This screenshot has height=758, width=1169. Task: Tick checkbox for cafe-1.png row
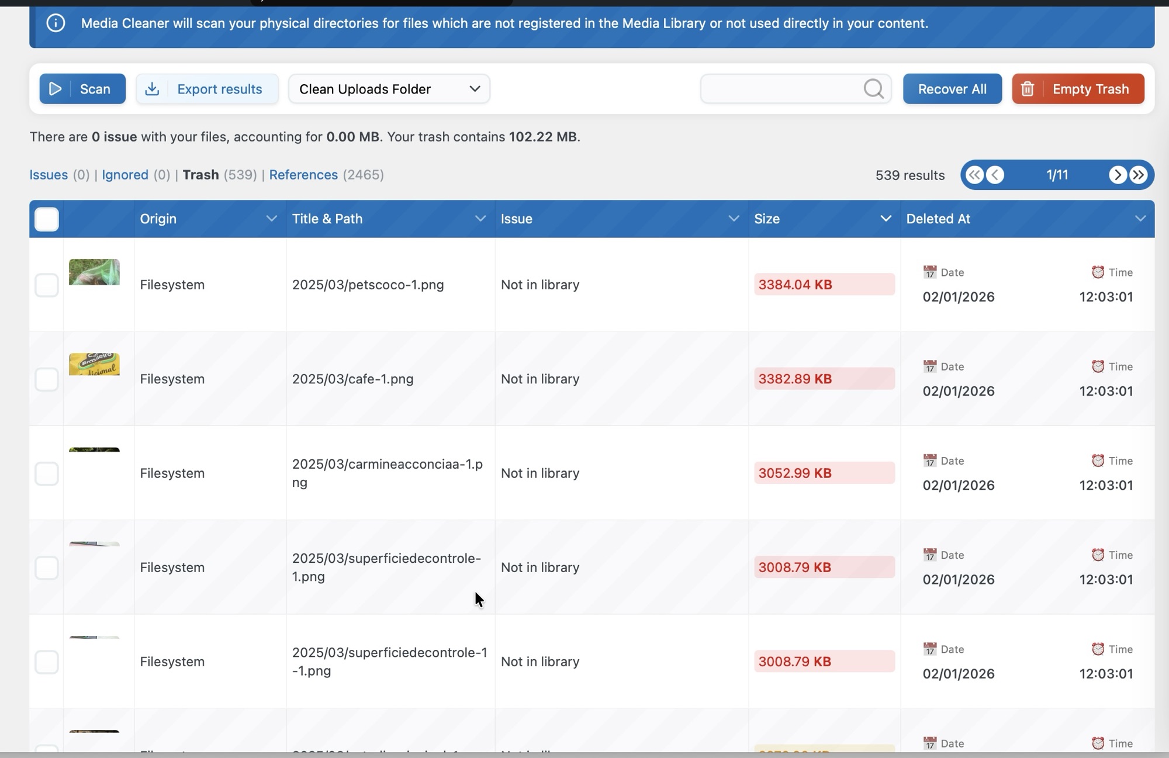[x=47, y=379]
